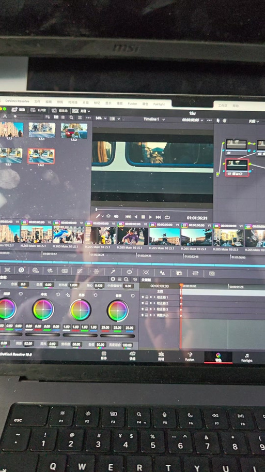Open the 时间线 menu

tap(73, 102)
